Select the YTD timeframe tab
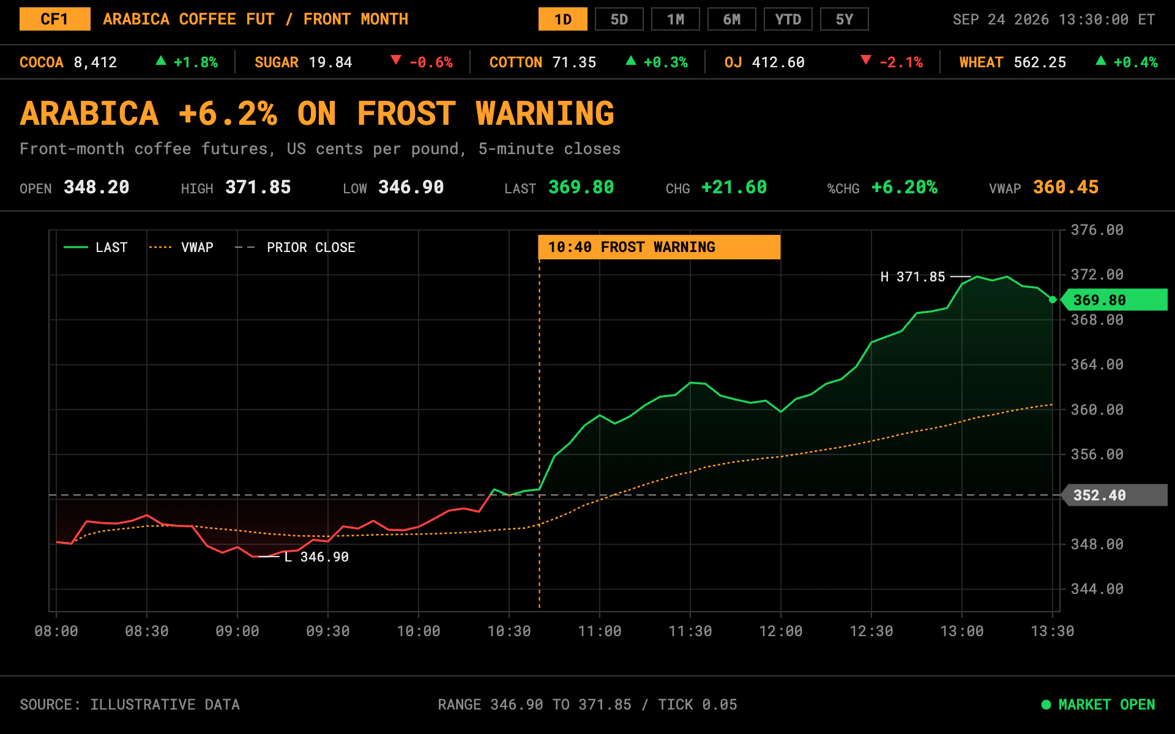1175x734 pixels. point(788,20)
